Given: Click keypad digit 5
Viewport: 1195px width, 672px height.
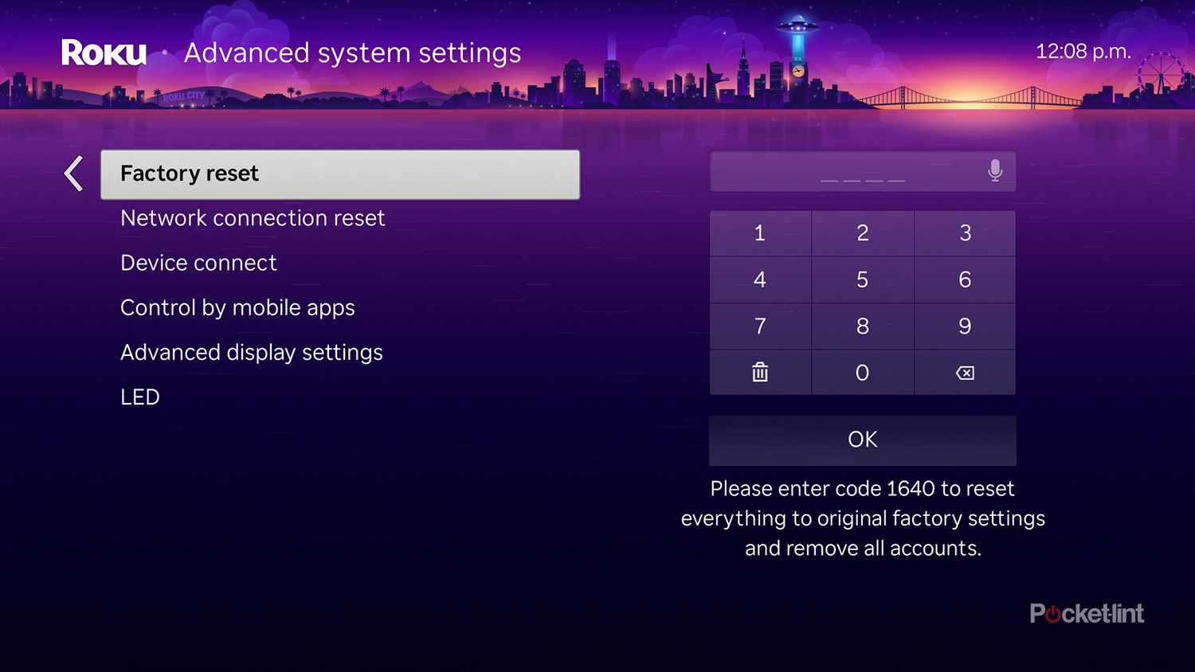Looking at the screenshot, I should pyautogui.click(x=863, y=279).
